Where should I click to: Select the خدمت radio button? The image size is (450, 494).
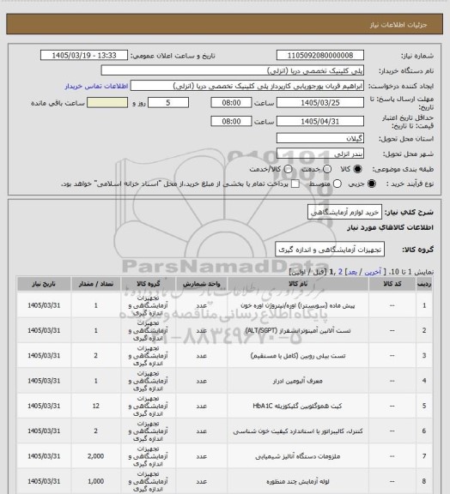[x=327, y=169]
